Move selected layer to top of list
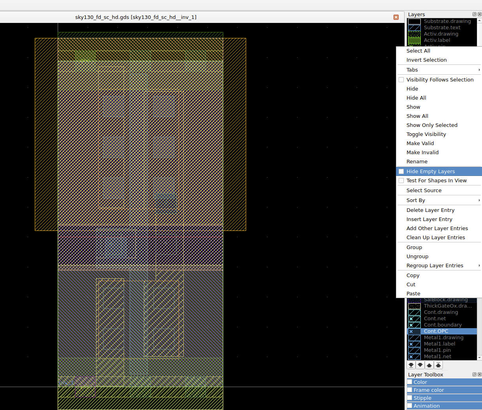The width and height of the screenshot is (482, 410). (x=439, y=365)
